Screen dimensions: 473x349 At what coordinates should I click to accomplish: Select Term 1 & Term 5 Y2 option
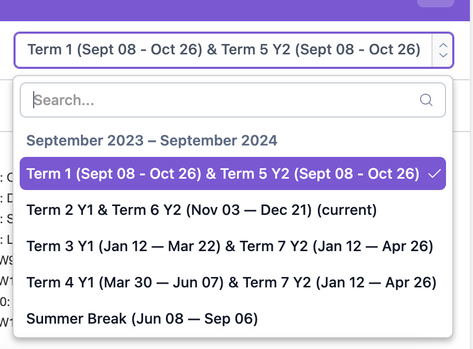click(x=223, y=174)
